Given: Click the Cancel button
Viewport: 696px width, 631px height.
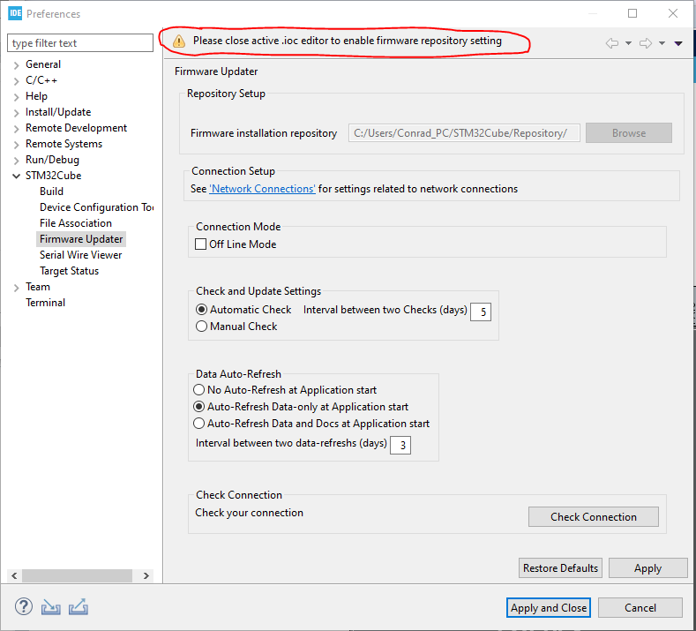Looking at the screenshot, I should pos(640,607).
